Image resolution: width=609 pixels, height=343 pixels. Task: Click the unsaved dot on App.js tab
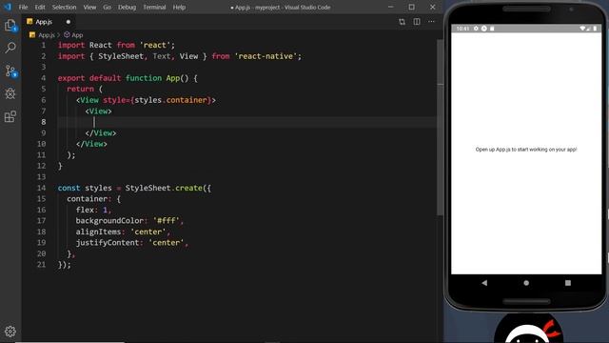(x=69, y=22)
